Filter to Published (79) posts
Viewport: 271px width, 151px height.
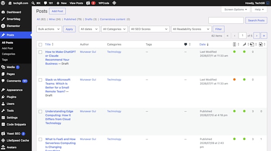pos(73,19)
